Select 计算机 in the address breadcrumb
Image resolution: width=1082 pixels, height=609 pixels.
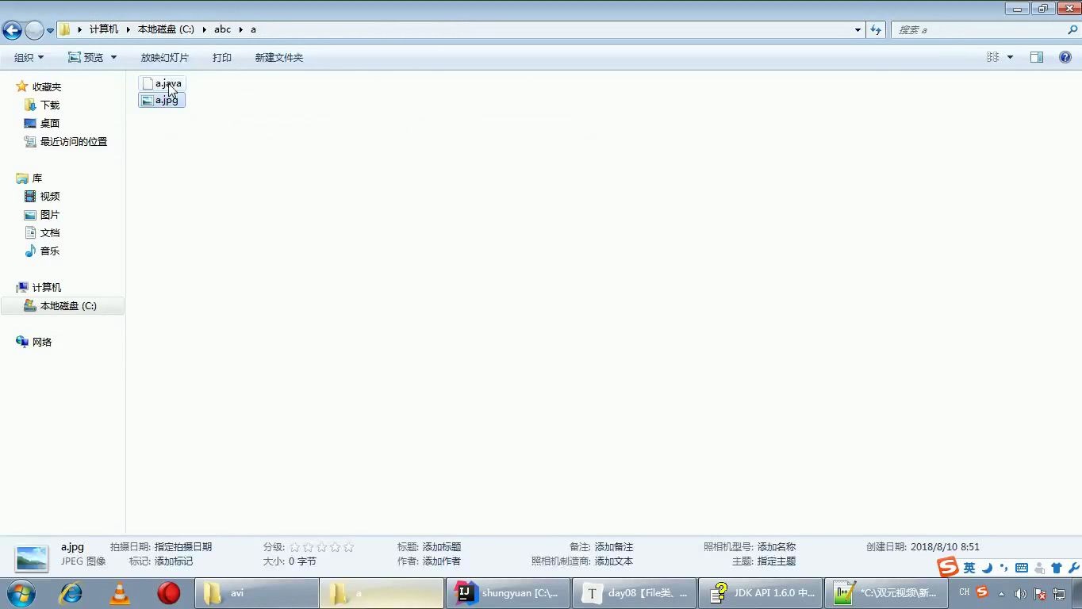(x=104, y=29)
